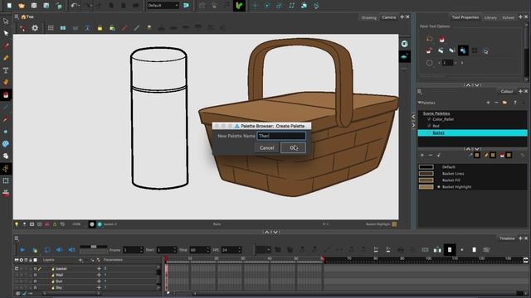Cancel the Create Palette dialog
531x298 pixels.
point(267,147)
